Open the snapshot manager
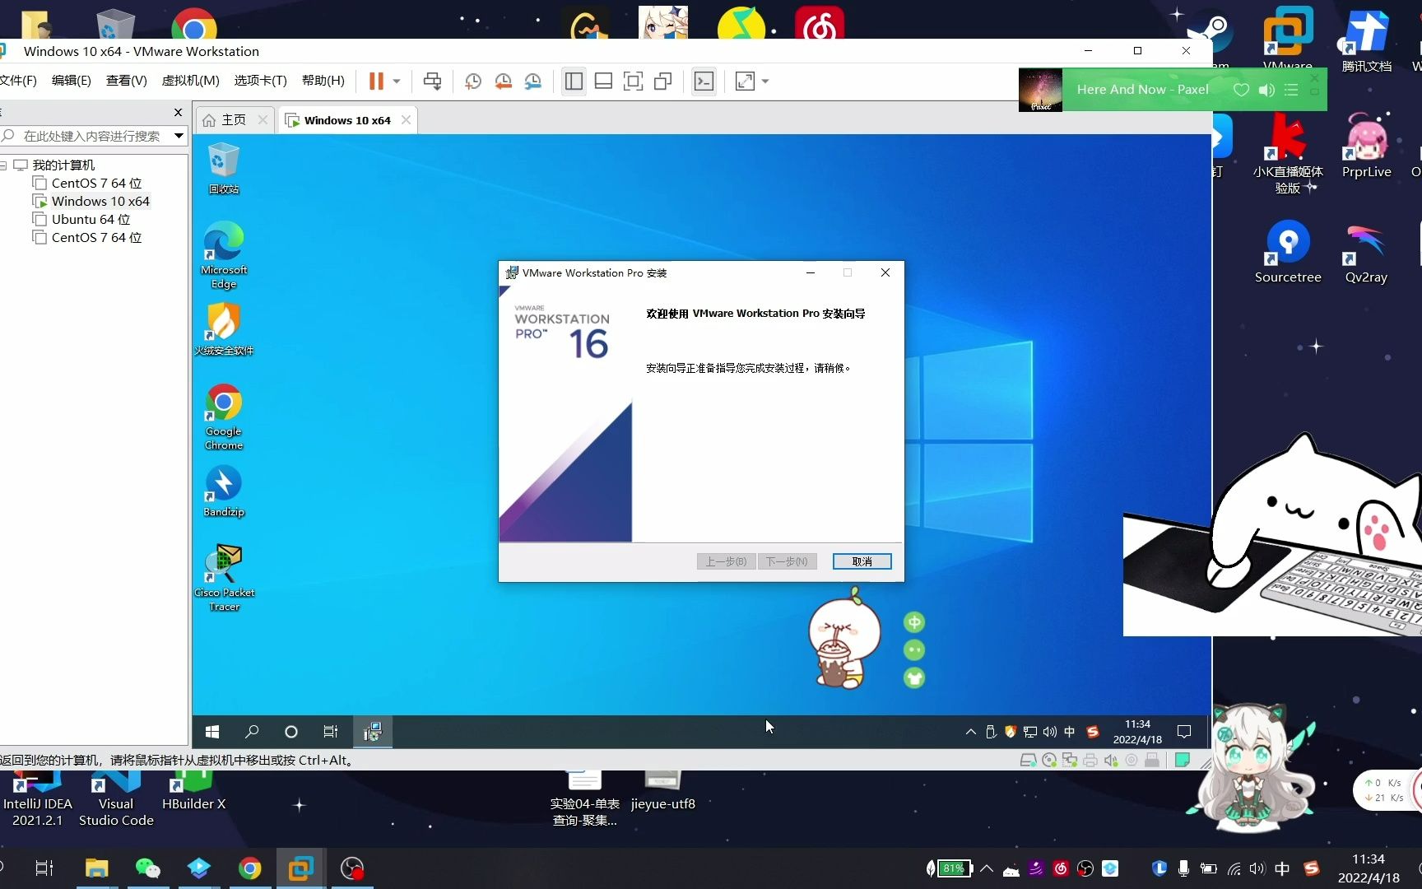The width and height of the screenshot is (1422, 889). pos(533,81)
